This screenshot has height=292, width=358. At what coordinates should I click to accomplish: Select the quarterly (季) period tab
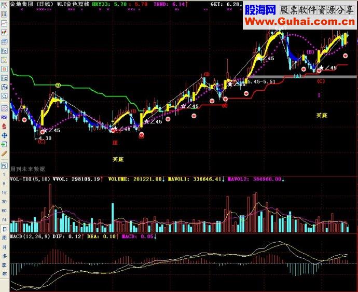click(4, 265)
